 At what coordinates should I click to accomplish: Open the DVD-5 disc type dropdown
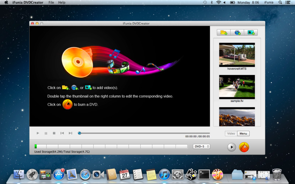[201, 146]
